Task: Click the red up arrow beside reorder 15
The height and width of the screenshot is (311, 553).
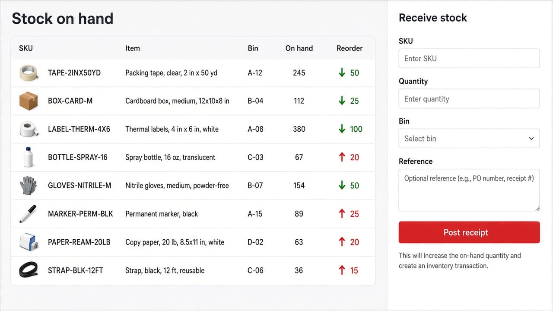Action: pos(342,270)
